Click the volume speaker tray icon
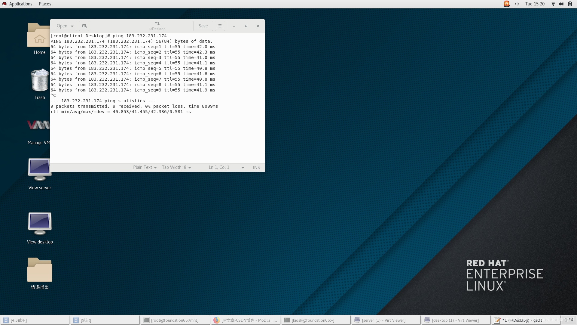The image size is (577, 325). pos(561,4)
